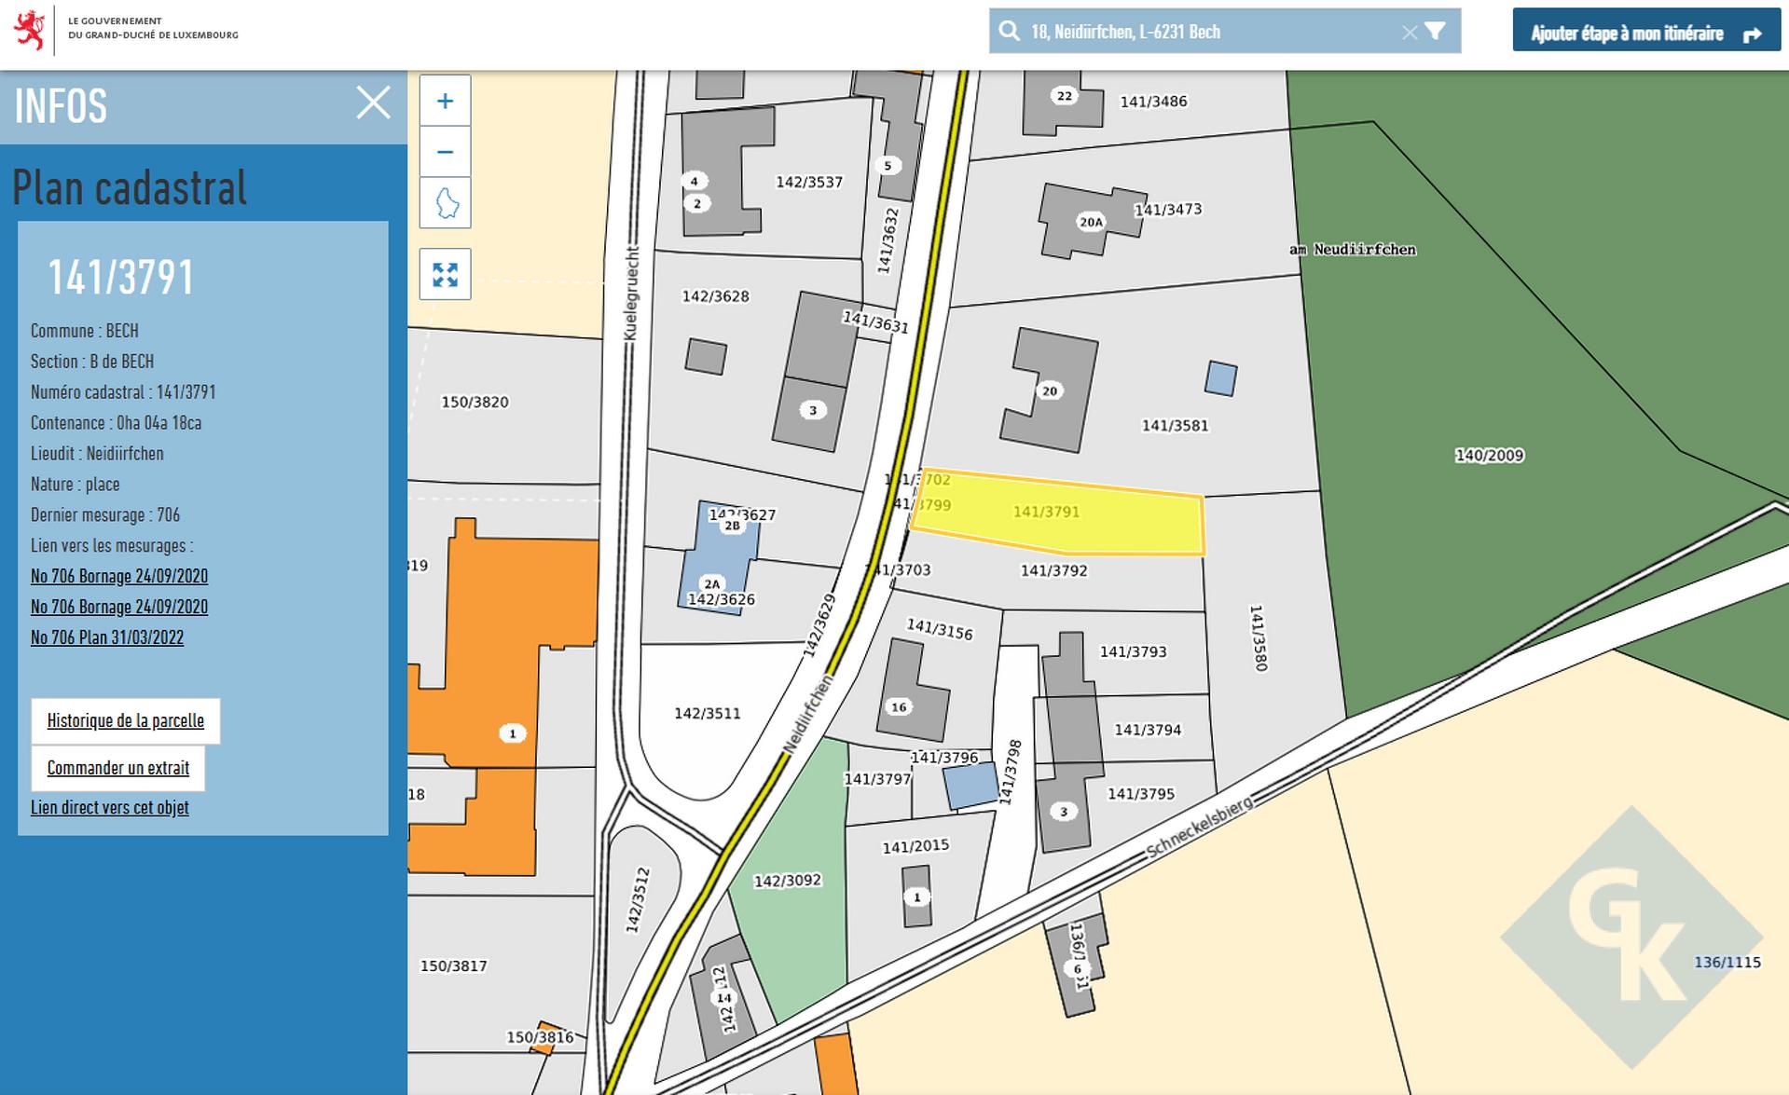Open No 706 Plan 31/03/2022 link
1789x1095 pixels.
(x=107, y=637)
